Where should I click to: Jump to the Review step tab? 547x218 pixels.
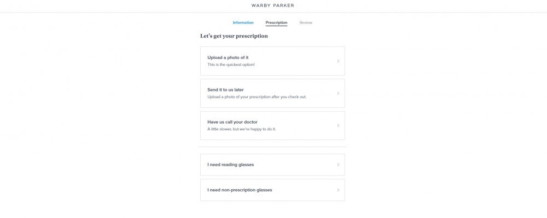point(306,22)
